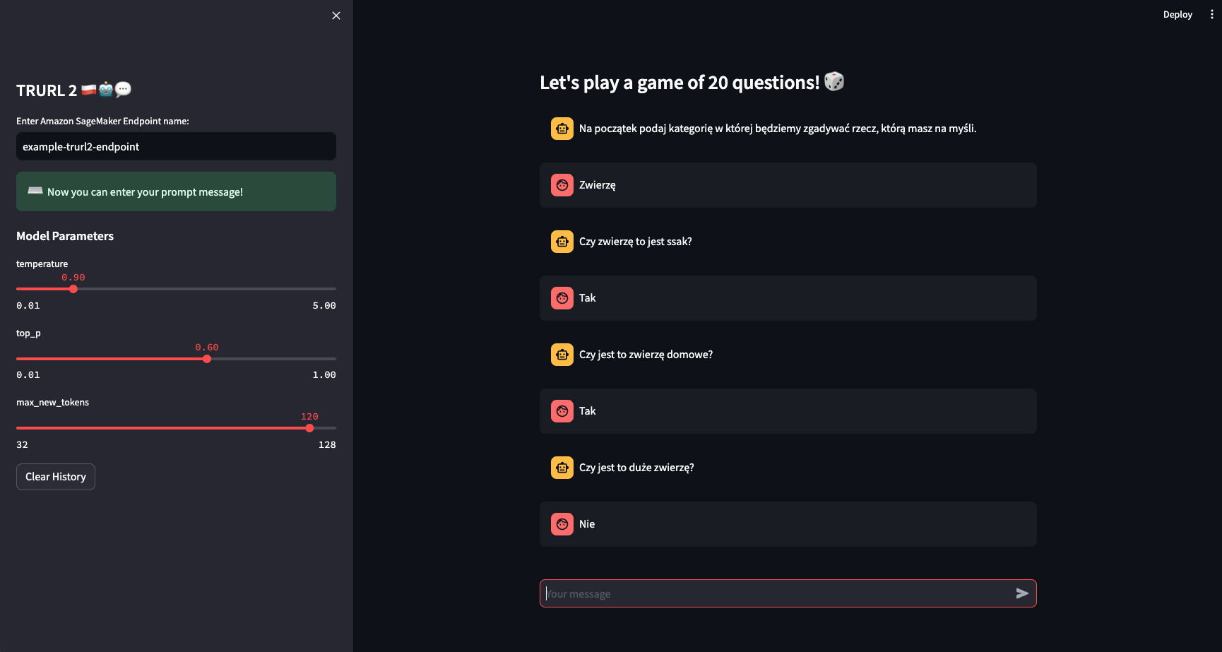
Task: Click robot avatar beside 'Czy jest to duże zwierzę?'
Action: click(x=562, y=468)
